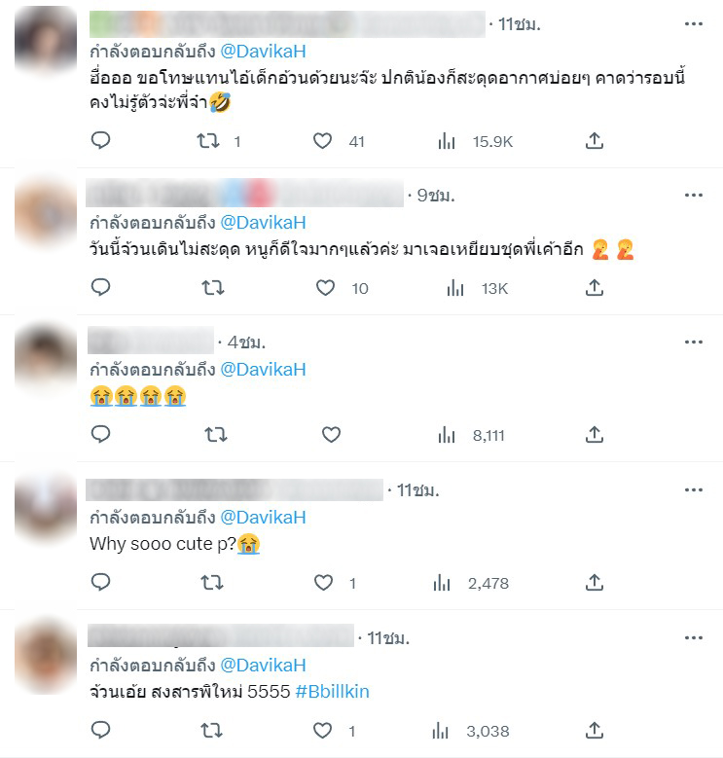Viewport: 723px width, 758px height.
Task: Open more options on 4ชม. tweet
Action: click(694, 343)
